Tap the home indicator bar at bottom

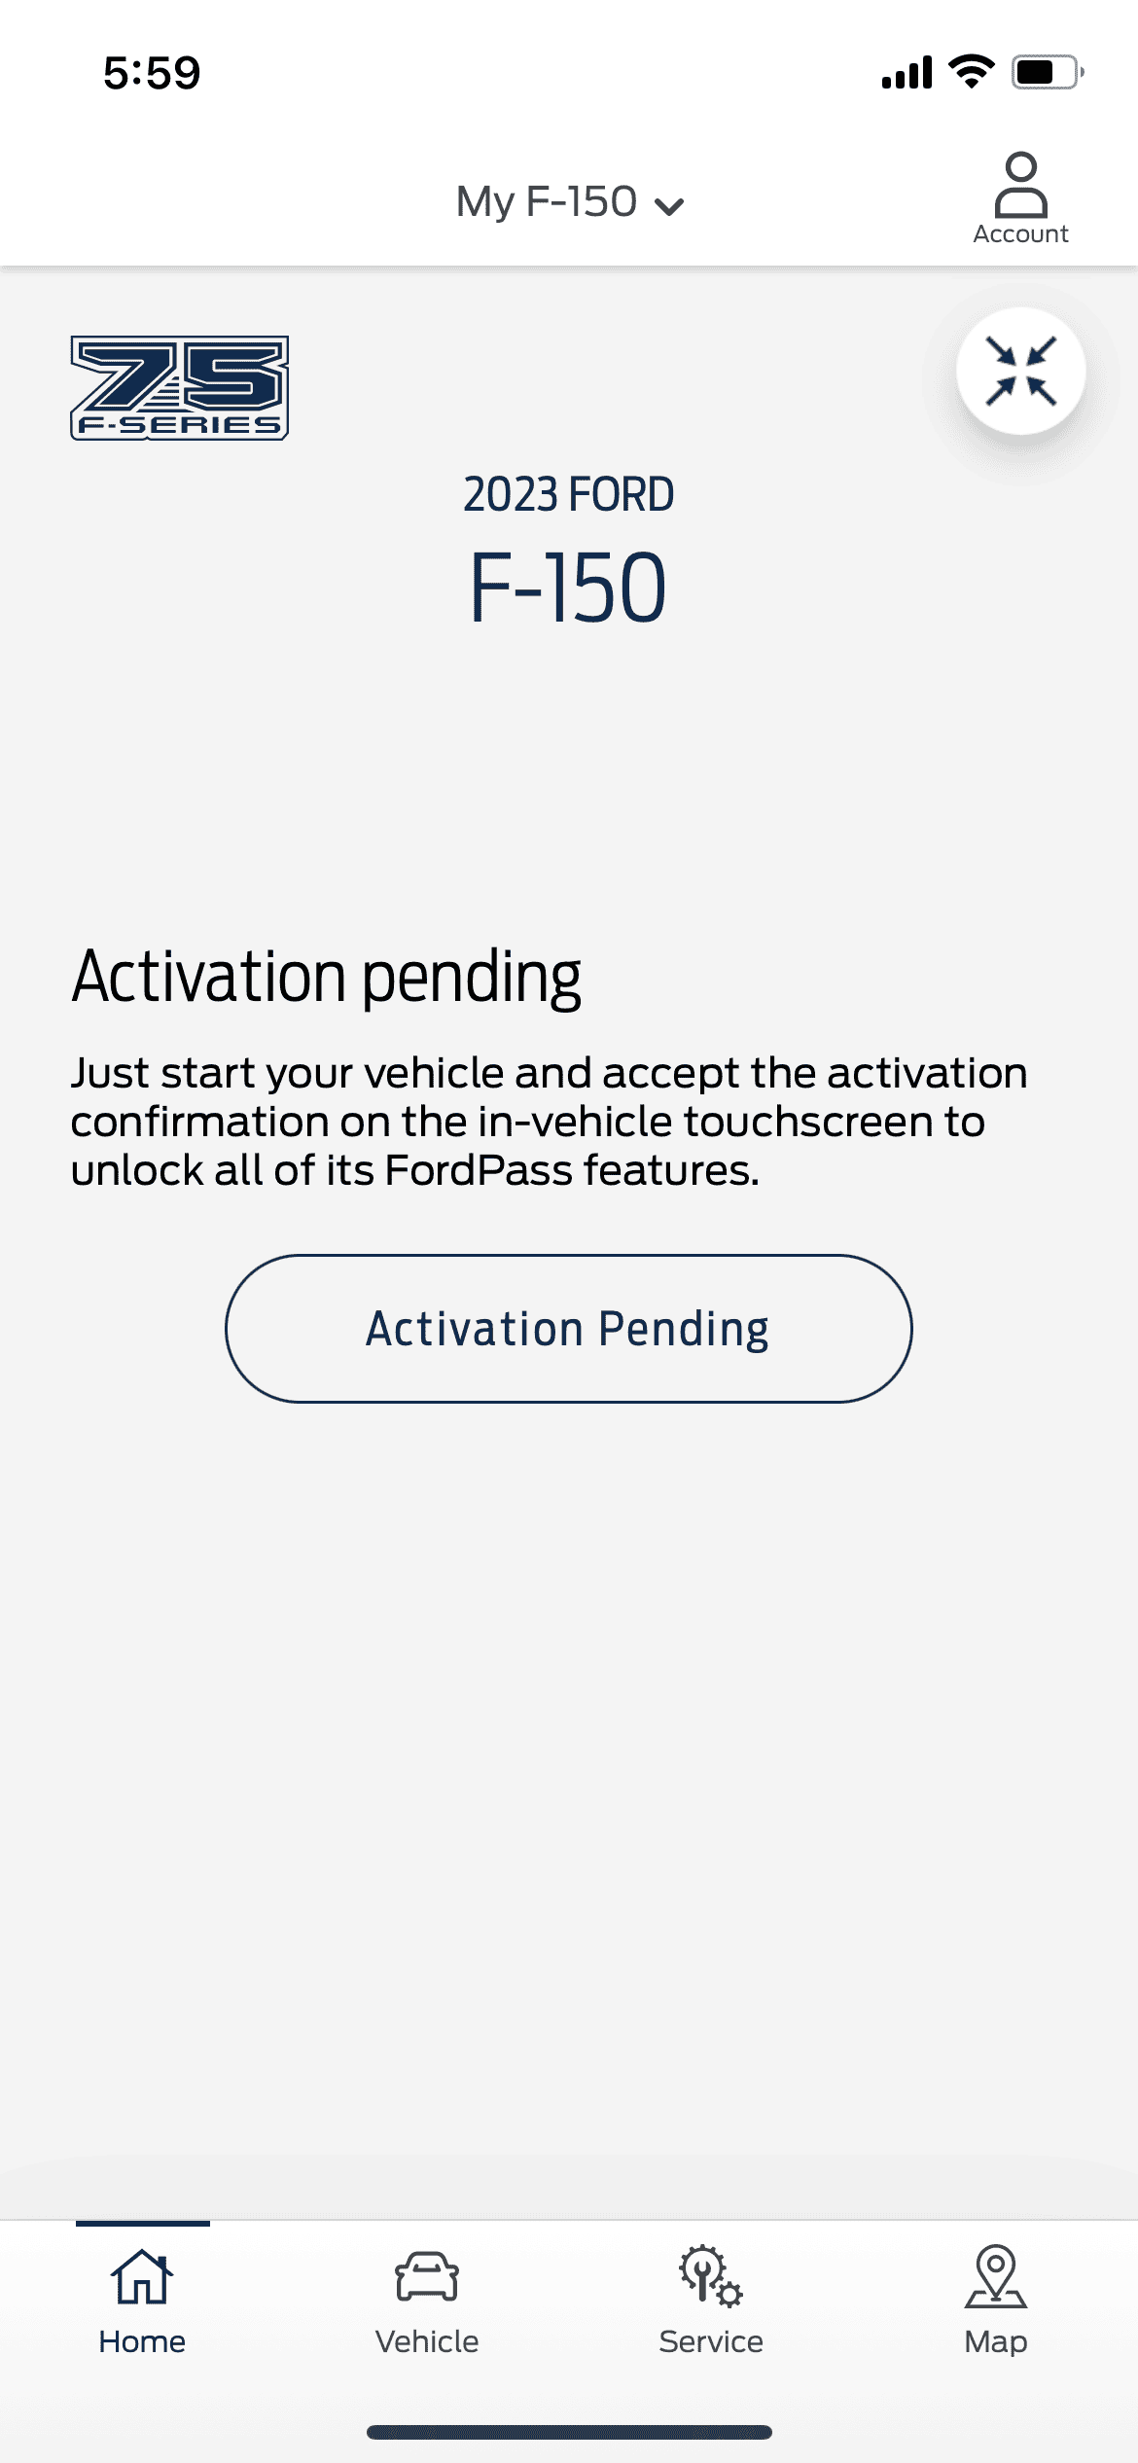point(569,2432)
